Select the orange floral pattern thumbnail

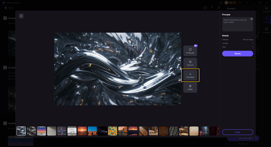113,131
